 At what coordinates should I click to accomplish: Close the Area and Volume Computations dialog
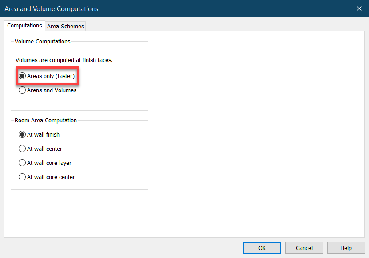pyautogui.click(x=359, y=8)
